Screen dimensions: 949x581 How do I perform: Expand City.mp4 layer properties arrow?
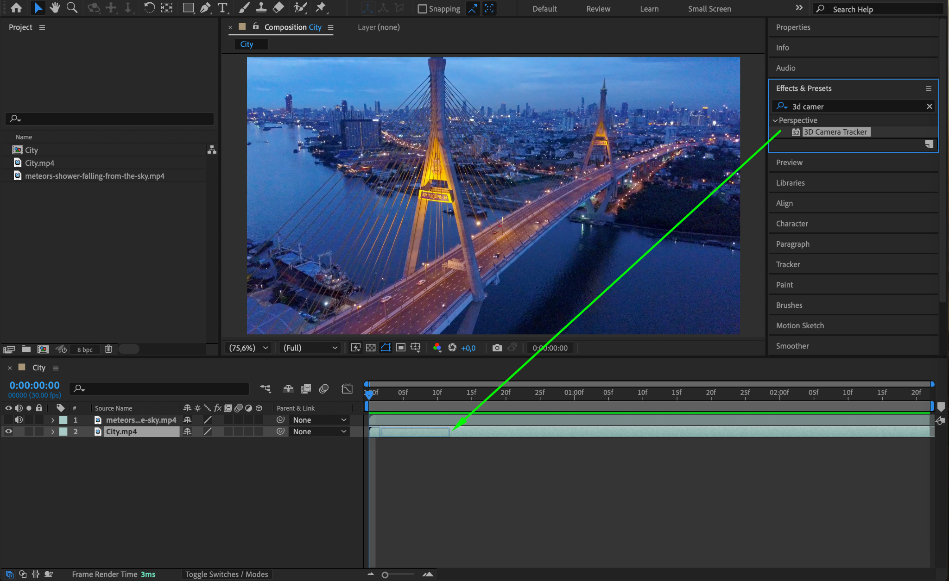pos(52,431)
